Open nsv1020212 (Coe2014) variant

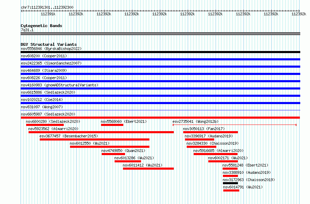(x=42, y=100)
